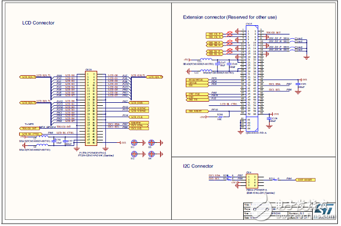Image resolution: width=341 pixels, height=226 pixels.
Task: Select the EXT_RESET port in I2C section
Action: click(305, 180)
